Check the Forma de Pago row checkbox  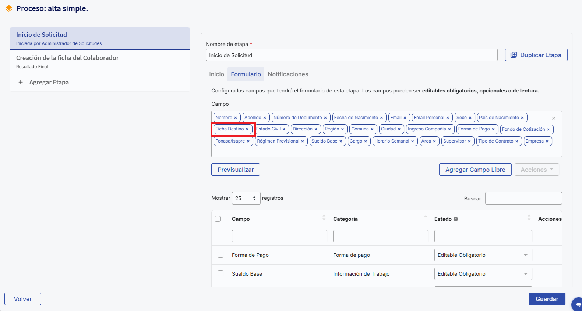pyautogui.click(x=221, y=255)
